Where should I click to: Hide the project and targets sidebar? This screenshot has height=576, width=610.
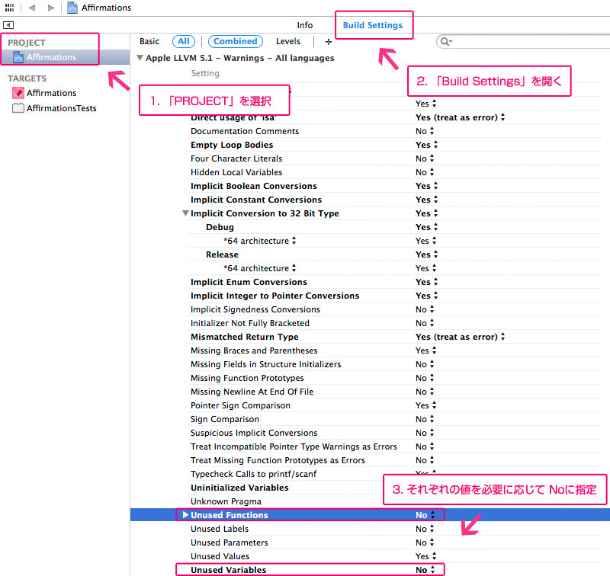(8, 25)
